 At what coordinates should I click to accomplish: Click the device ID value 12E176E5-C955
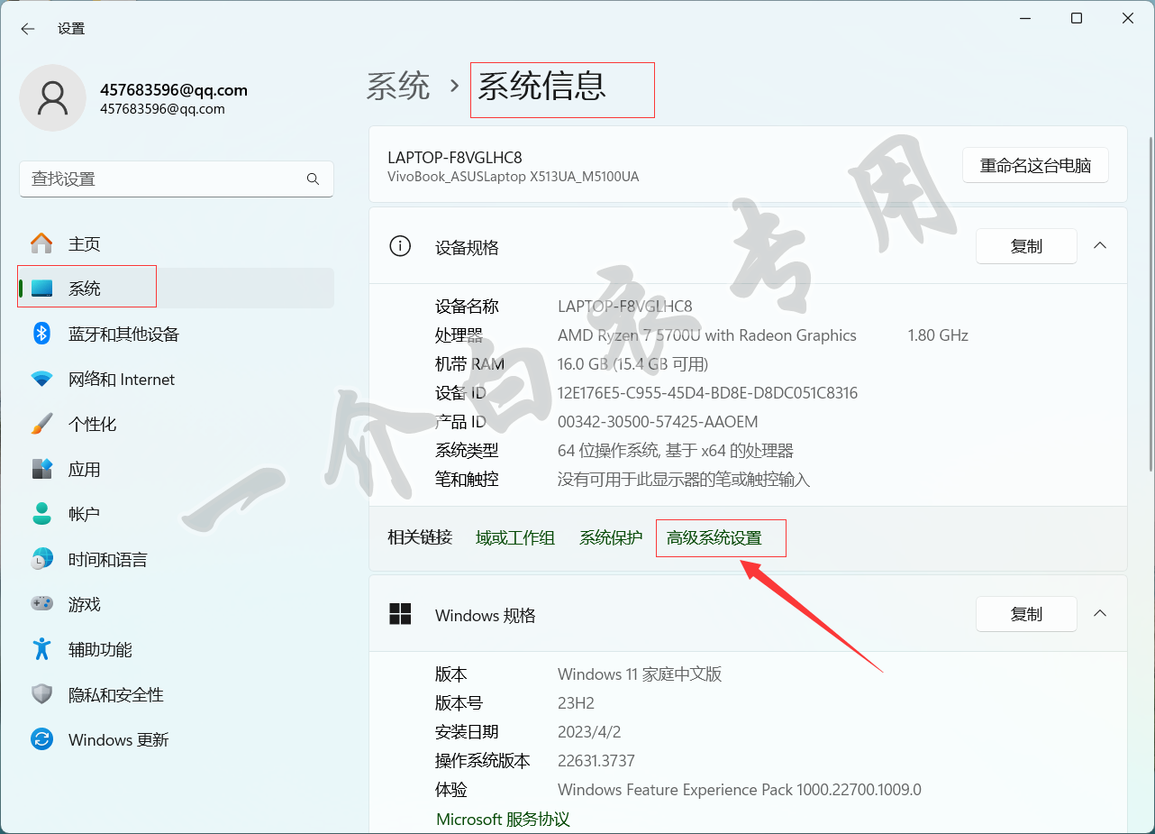coord(707,393)
